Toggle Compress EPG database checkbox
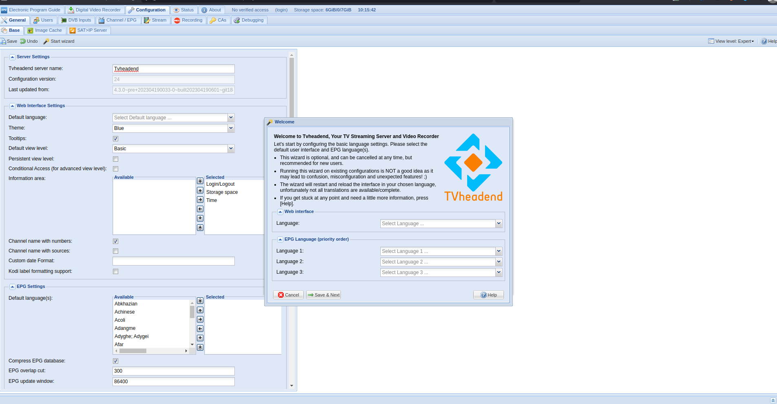The height and width of the screenshot is (404, 777). 116,361
